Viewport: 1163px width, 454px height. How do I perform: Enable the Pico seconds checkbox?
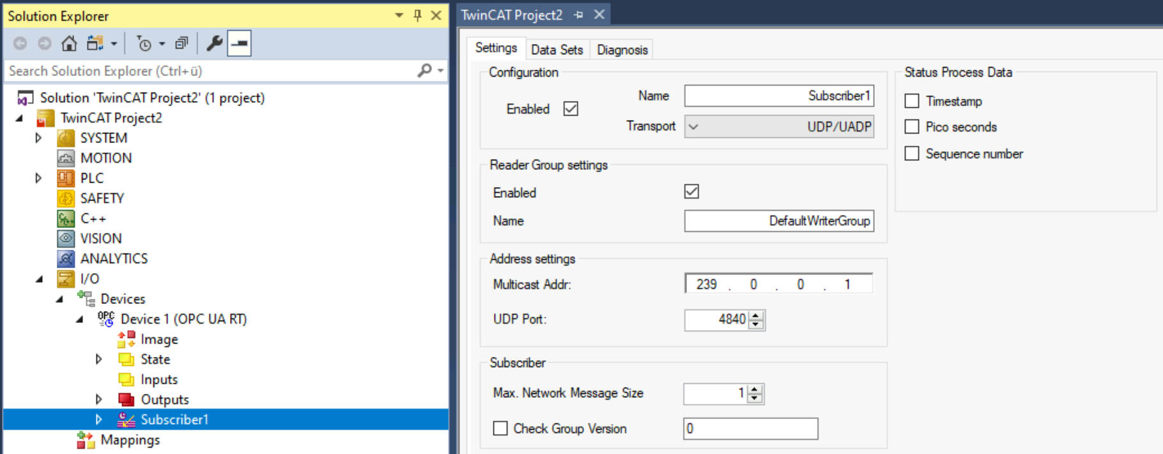click(x=912, y=126)
